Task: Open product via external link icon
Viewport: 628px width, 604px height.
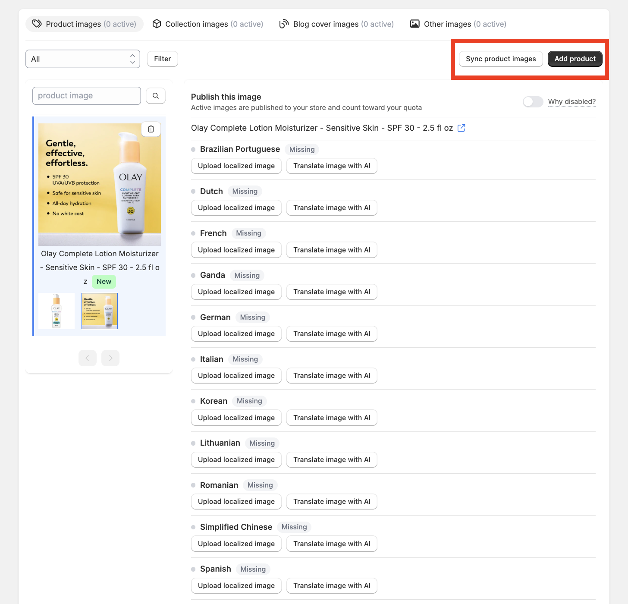Action: click(461, 128)
